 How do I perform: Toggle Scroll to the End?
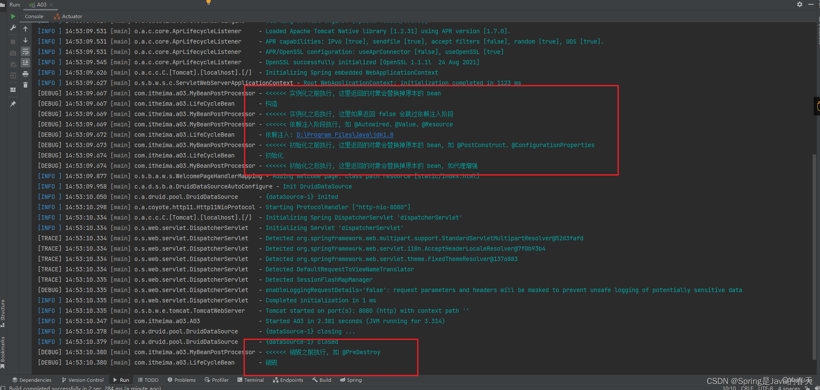click(25, 63)
